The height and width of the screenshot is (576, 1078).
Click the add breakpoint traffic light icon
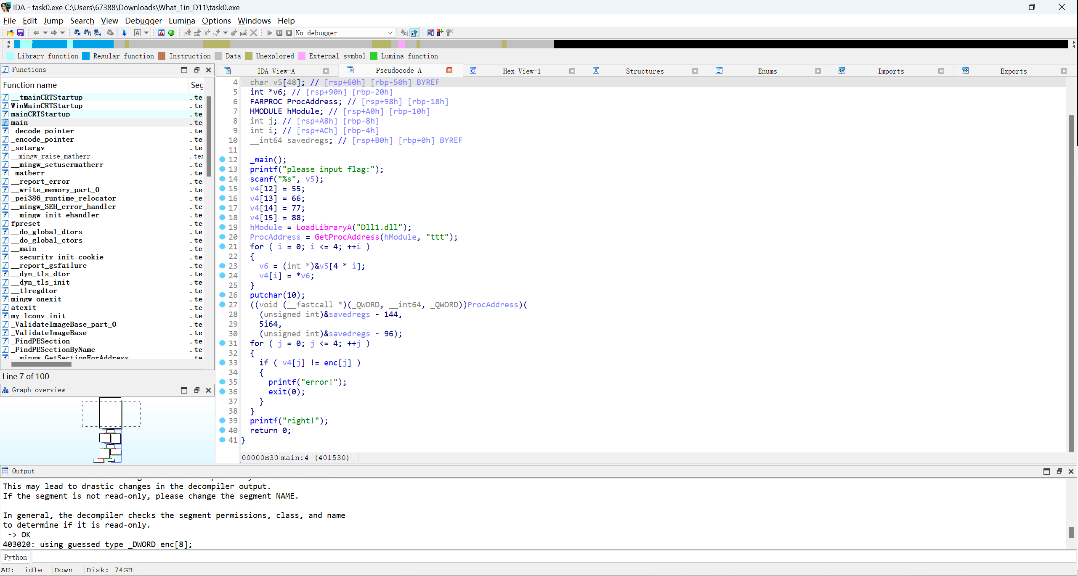coord(440,33)
